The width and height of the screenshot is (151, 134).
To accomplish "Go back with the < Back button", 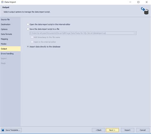I will pos(98,130).
